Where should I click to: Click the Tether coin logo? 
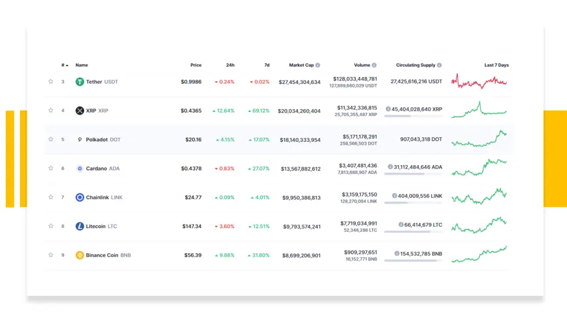click(80, 82)
